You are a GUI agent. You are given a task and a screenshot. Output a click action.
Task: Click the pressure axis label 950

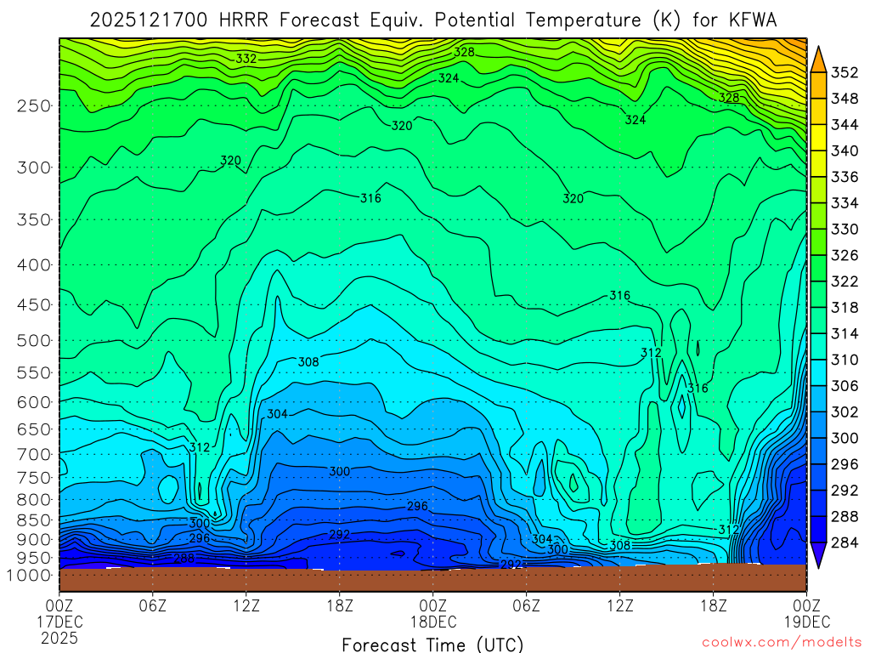(x=34, y=558)
